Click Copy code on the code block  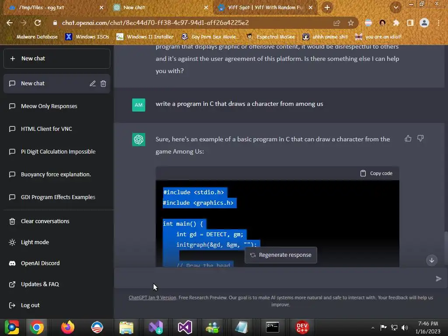tap(376, 173)
